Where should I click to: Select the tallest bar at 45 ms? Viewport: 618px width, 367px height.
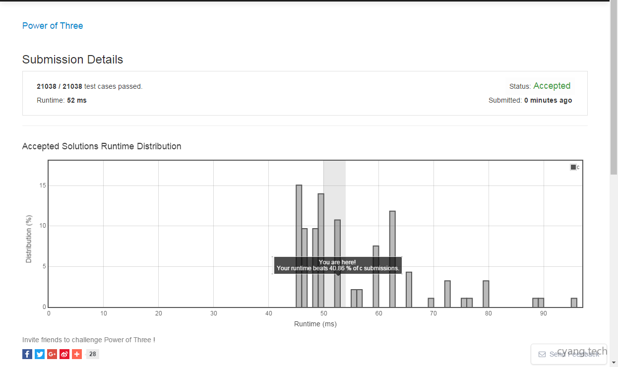[x=299, y=246]
